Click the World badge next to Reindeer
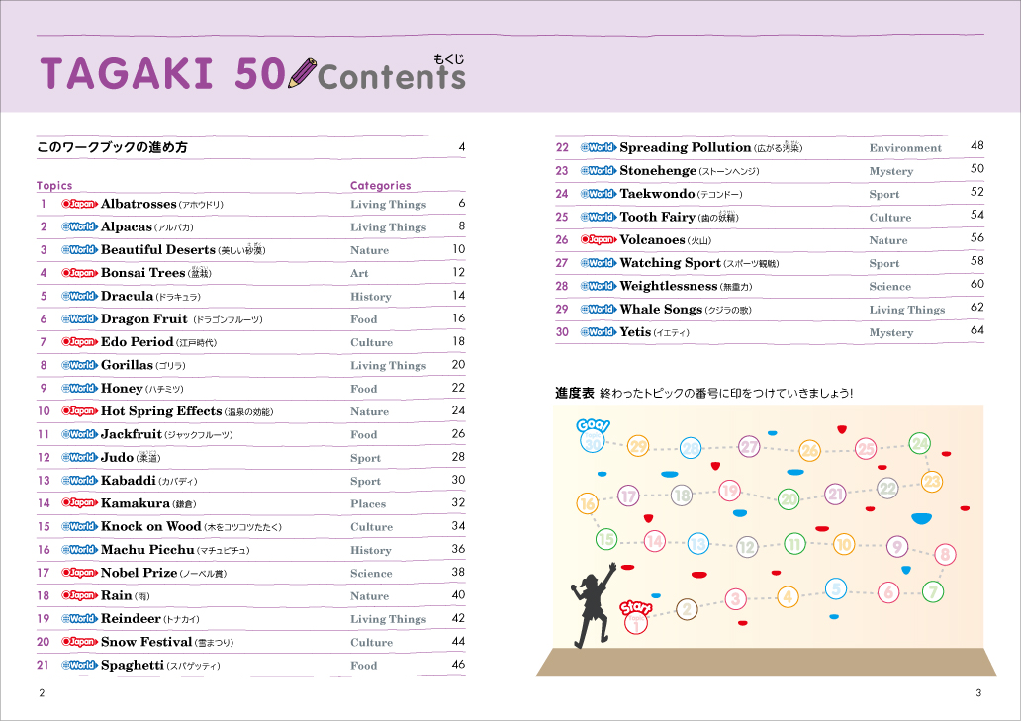The width and height of the screenshot is (1021, 721). point(79,619)
